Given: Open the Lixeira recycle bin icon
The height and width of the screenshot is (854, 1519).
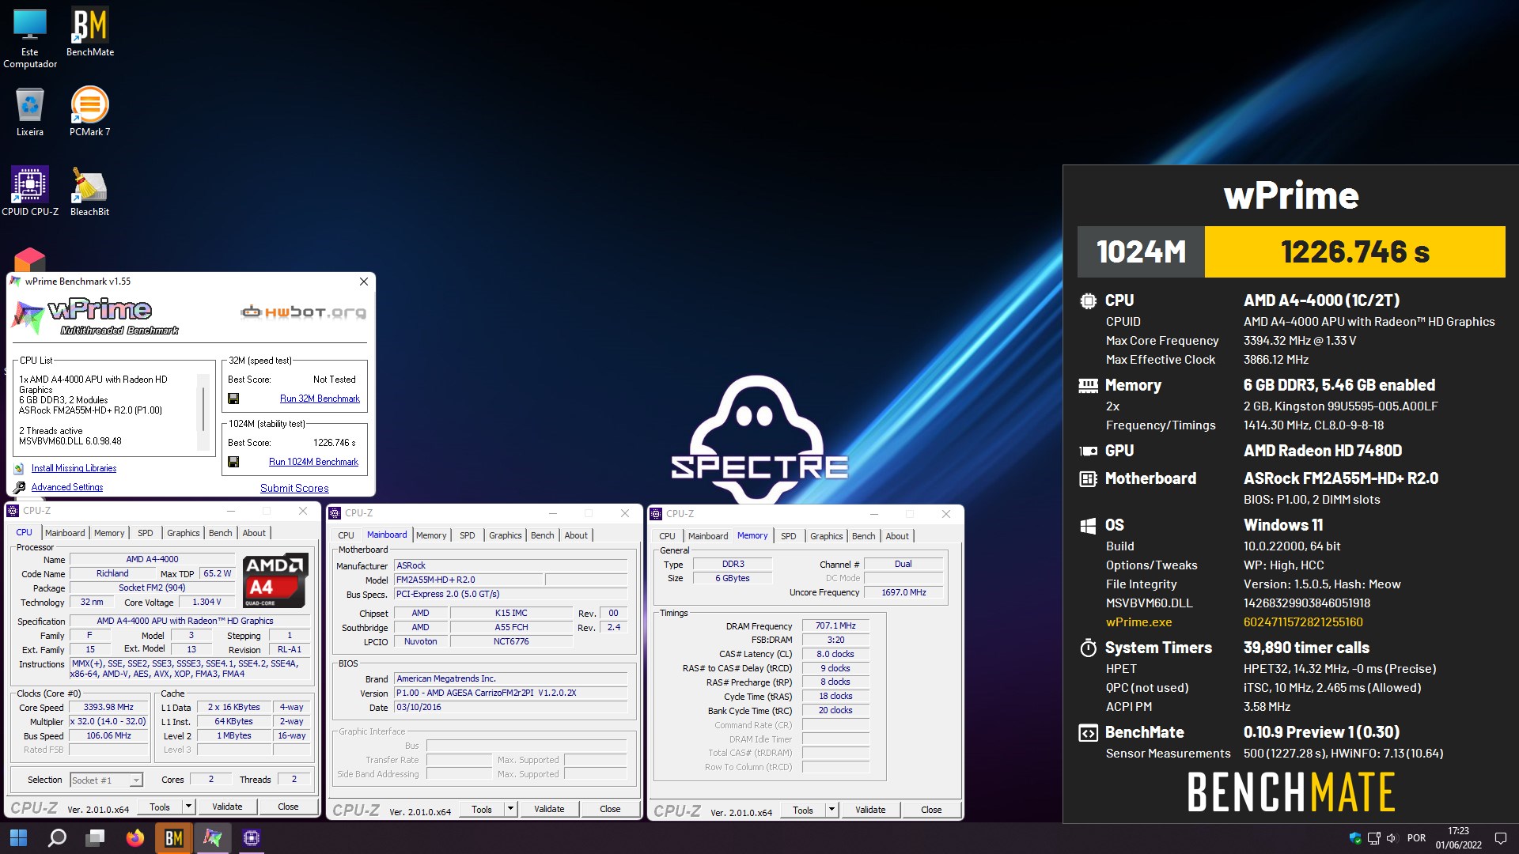Looking at the screenshot, I should pos(30,111).
